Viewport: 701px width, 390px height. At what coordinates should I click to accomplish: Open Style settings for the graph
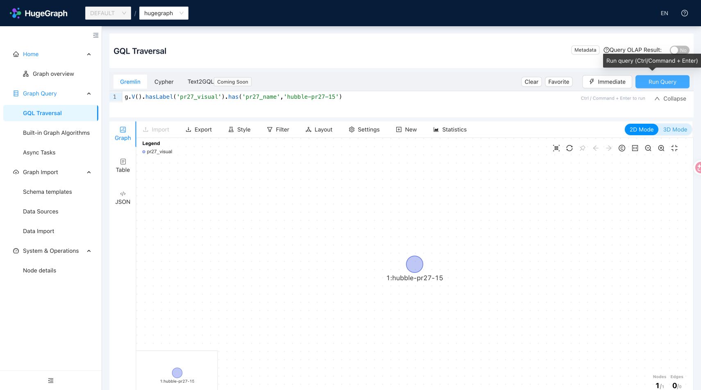click(x=239, y=129)
